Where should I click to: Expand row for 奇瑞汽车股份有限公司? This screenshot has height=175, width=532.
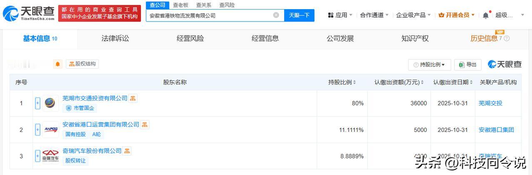37,156
